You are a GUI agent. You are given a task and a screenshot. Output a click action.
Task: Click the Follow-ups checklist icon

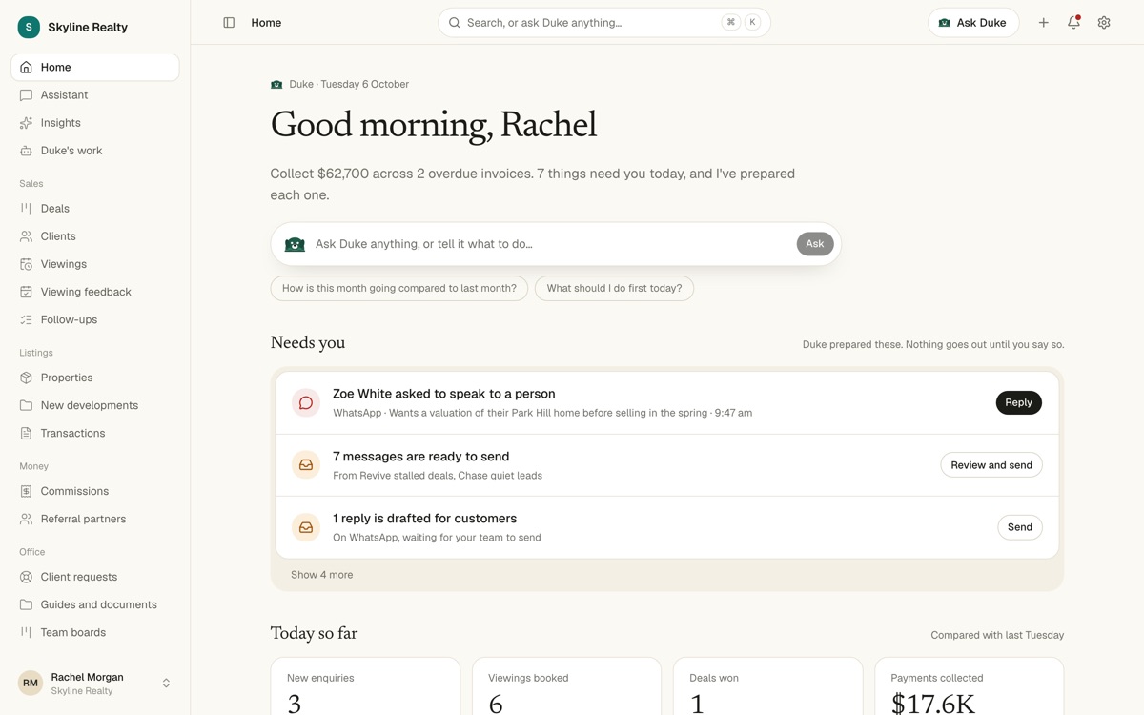pyautogui.click(x=26, y=319)
